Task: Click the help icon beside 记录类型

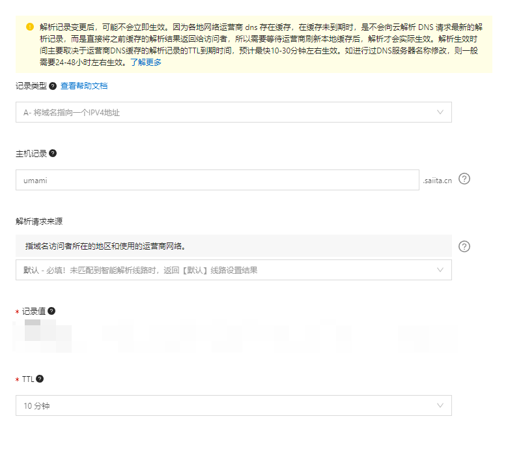Action: click(53, 86)
